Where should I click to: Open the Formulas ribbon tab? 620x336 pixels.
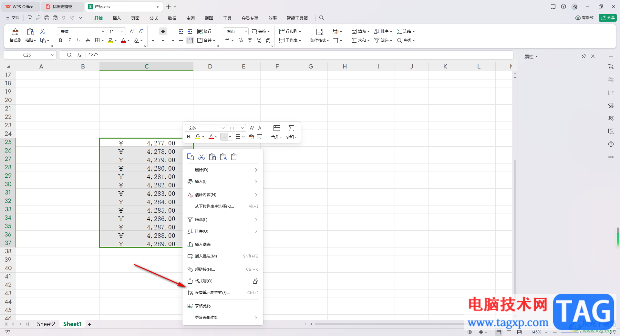[x=154, y=18]
